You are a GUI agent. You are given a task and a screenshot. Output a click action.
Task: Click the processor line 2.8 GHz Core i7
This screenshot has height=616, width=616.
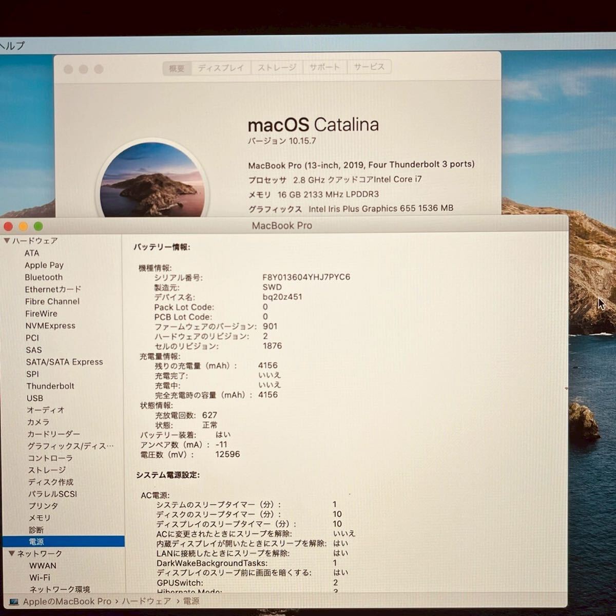pyautogui.click(x=335, y=180)
